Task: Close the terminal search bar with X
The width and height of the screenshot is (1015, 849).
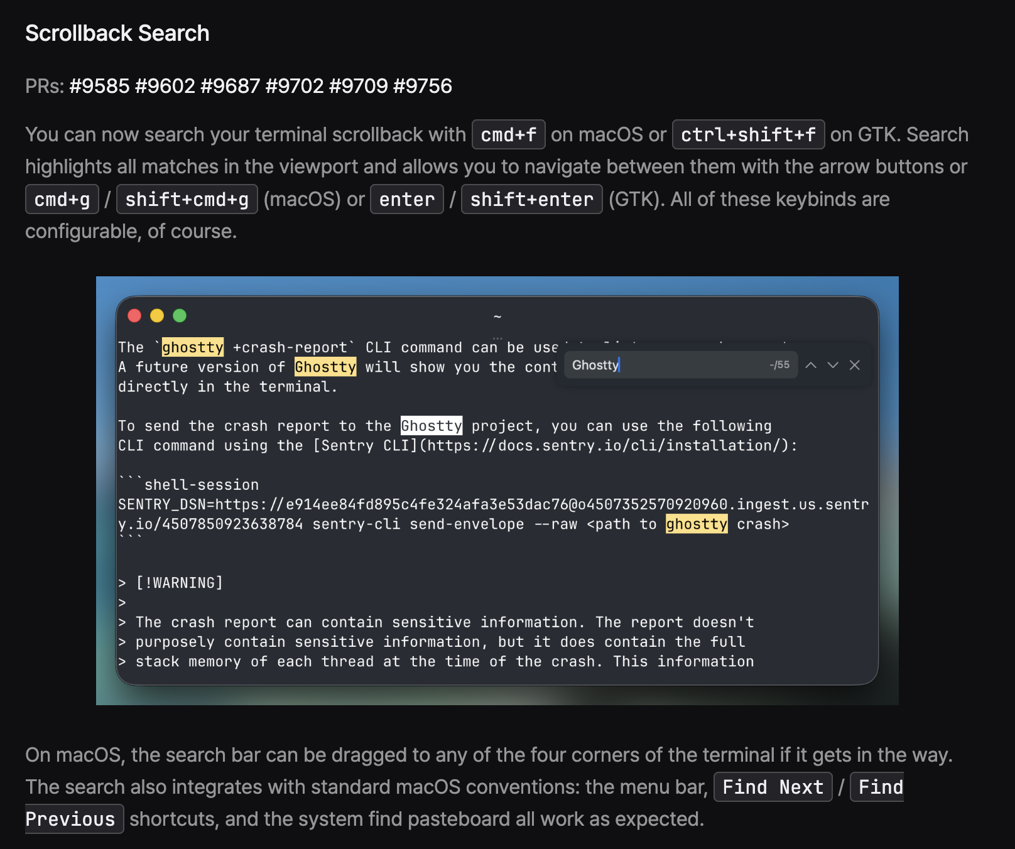Action: pos(855,365)
